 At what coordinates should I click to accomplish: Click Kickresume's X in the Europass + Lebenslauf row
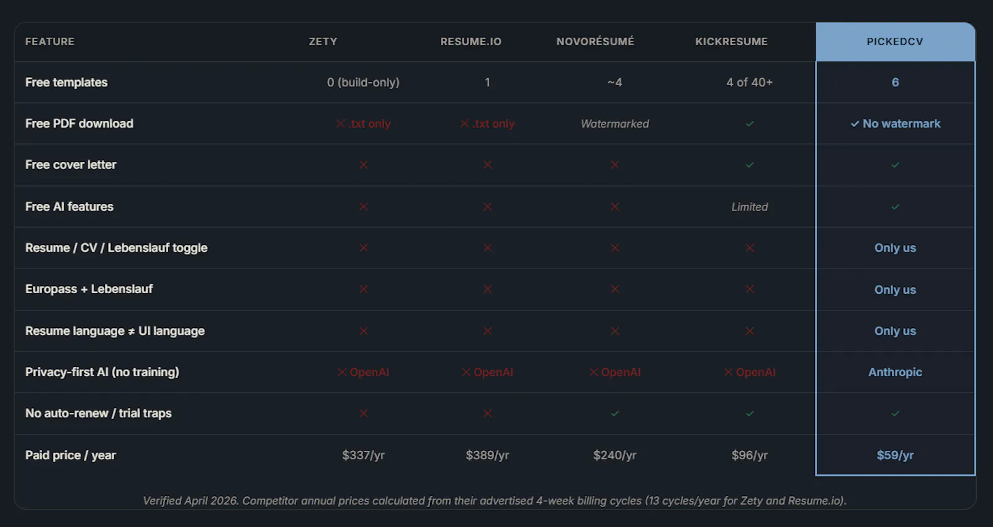tap(750, 289)
